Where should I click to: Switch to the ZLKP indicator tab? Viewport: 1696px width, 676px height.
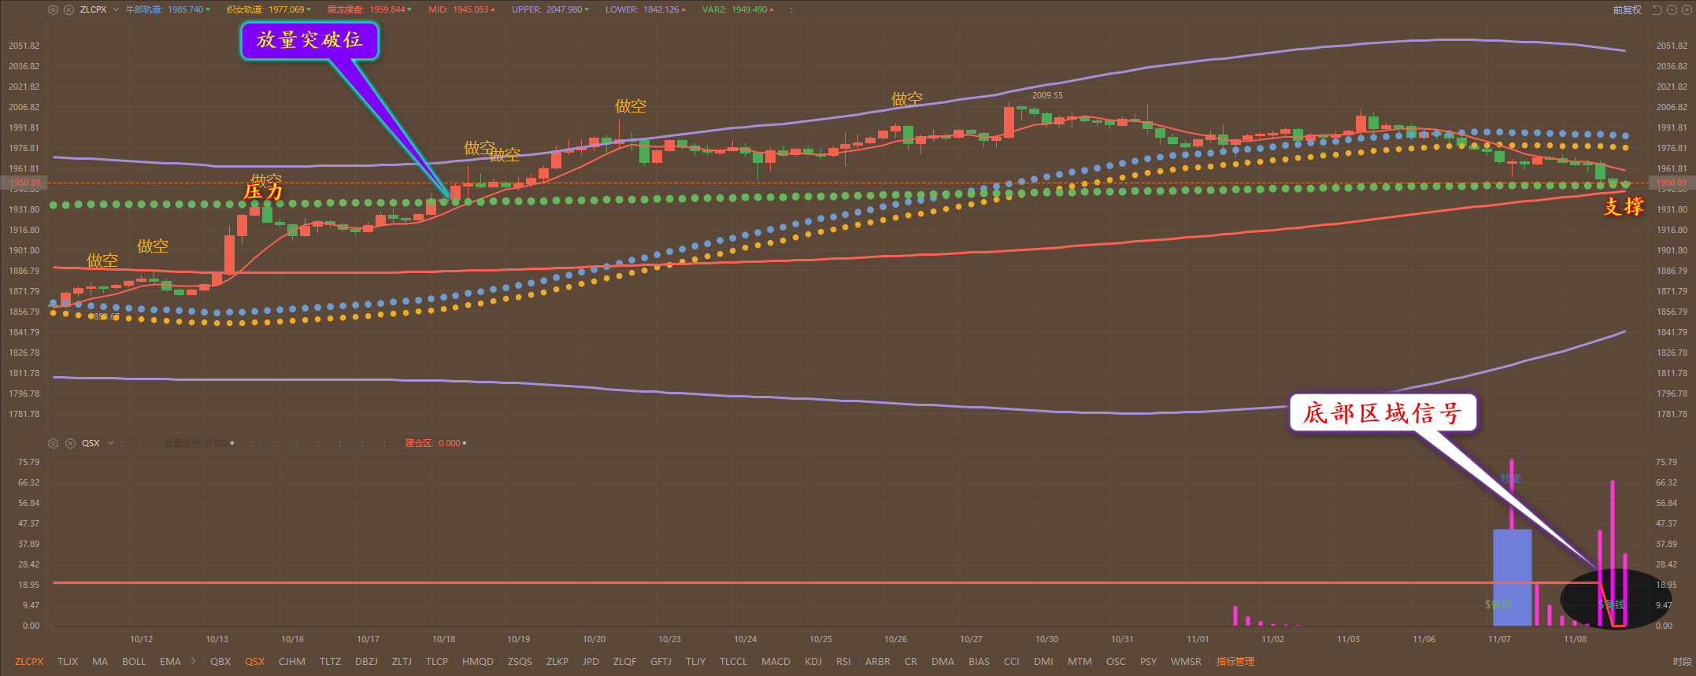(557, 662)
